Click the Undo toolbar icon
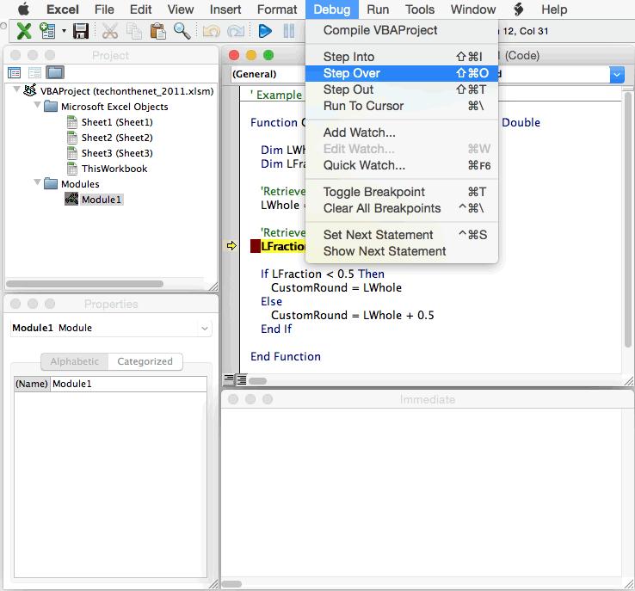Screen dimensions: 635x591 pyautogui.click(x=212, y=31)
